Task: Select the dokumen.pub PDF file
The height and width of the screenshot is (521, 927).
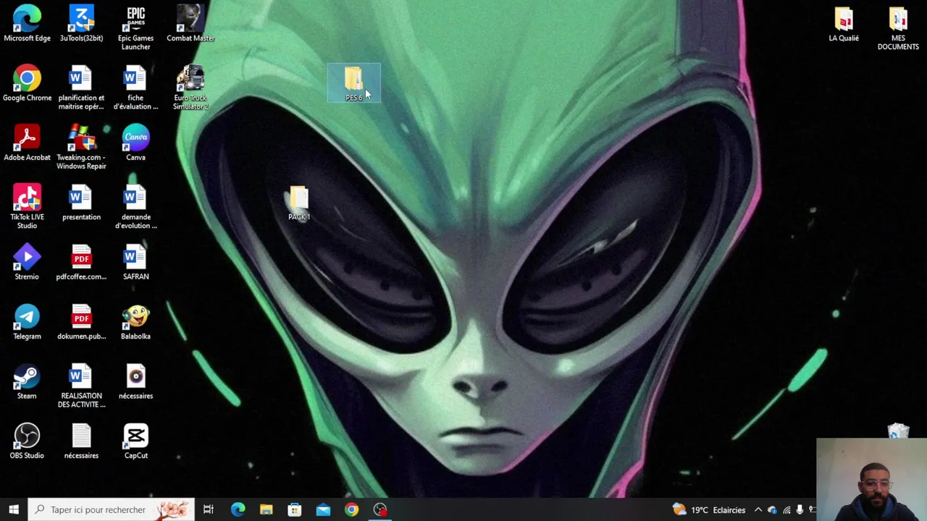Action: tap(81, 321)
